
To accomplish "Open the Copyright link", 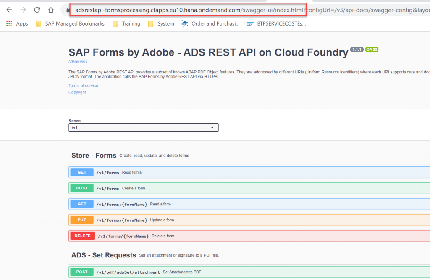I will [x=77, y=92].
